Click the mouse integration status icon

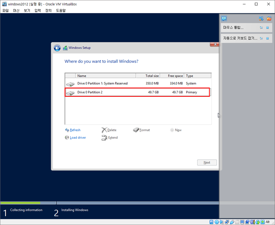point(257,222)
